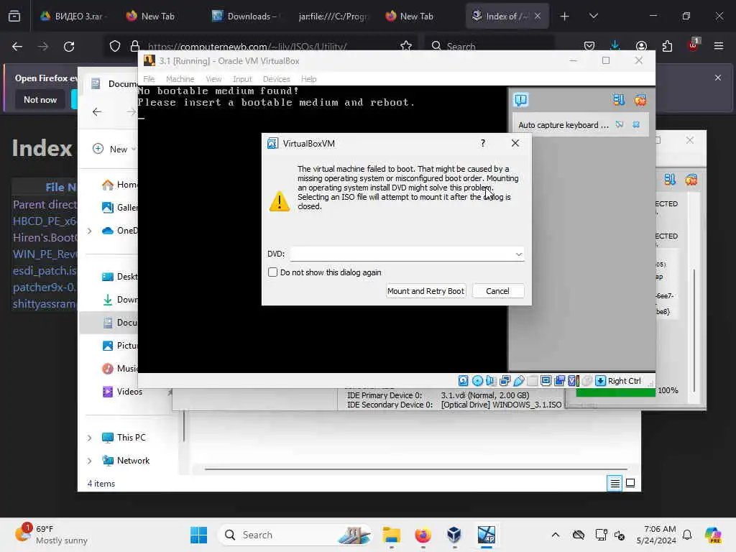Dismiss the Auto capture keyboard notification

[x=636, y=124]
